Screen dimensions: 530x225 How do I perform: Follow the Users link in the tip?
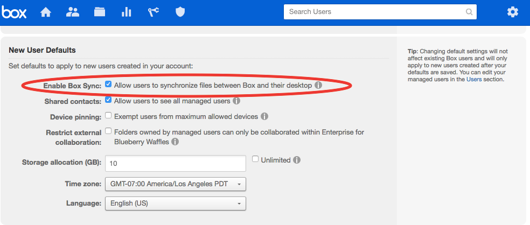click(x=474, y=80)
